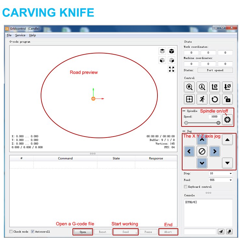
Task: Click the Zero XY icon in Control
Action: click(215, 87)
